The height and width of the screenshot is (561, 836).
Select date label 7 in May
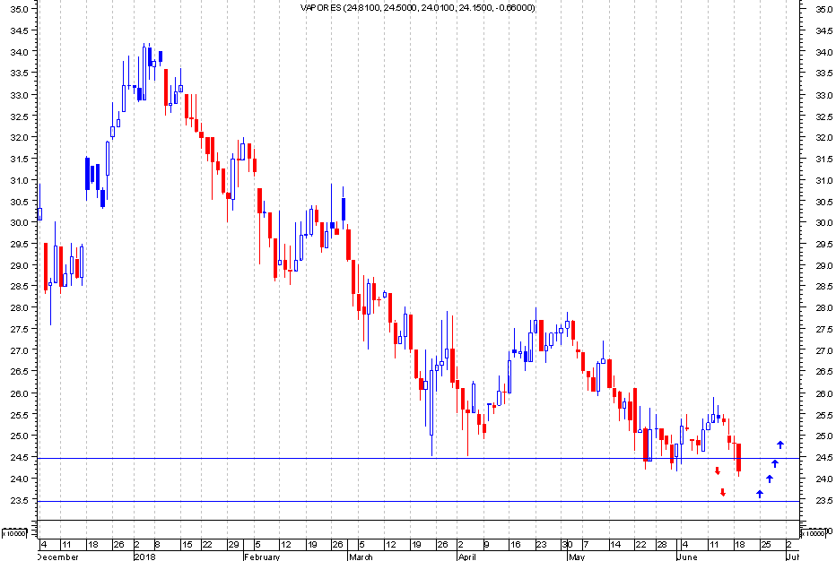tap(586, 545)
